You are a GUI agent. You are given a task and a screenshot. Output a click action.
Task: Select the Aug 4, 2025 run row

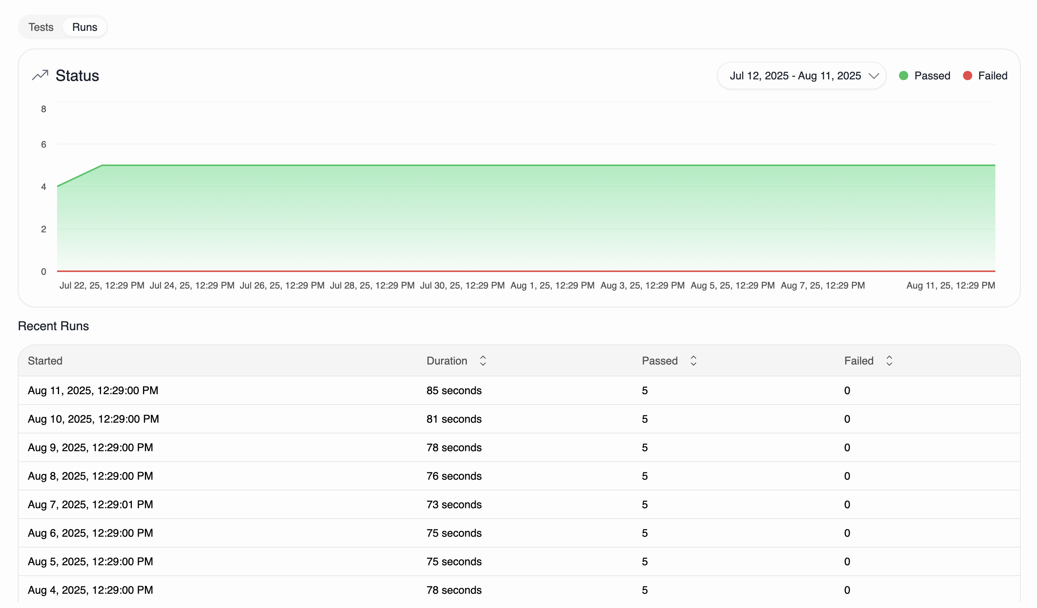point(91,590)
